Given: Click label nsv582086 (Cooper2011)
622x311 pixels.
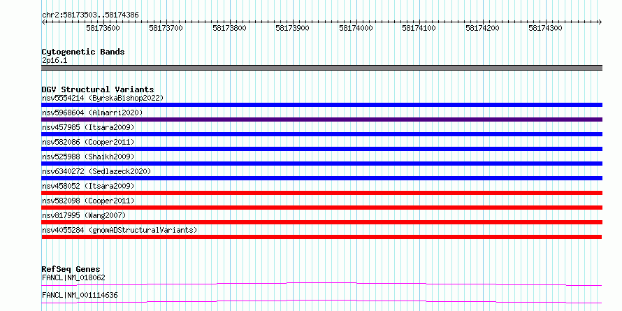Looking at the screenshot, I should coord(88,142).
